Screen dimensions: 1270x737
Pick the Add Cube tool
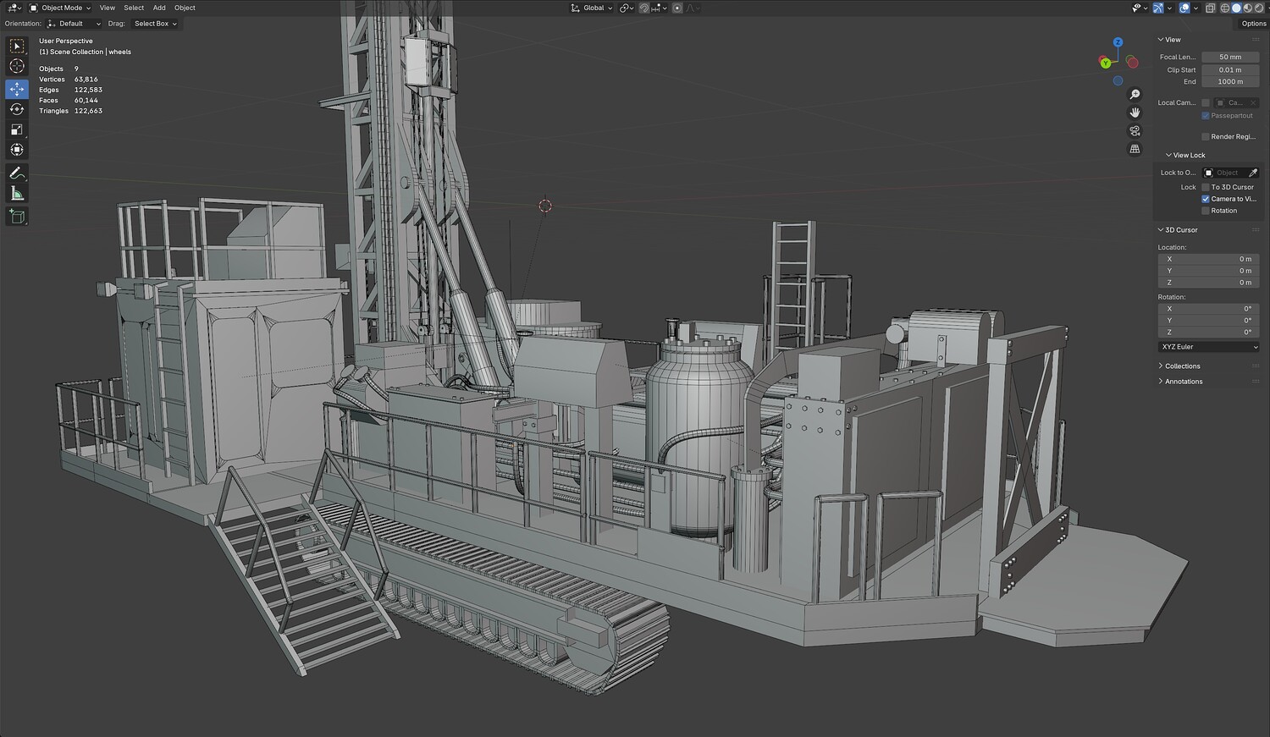17,217
